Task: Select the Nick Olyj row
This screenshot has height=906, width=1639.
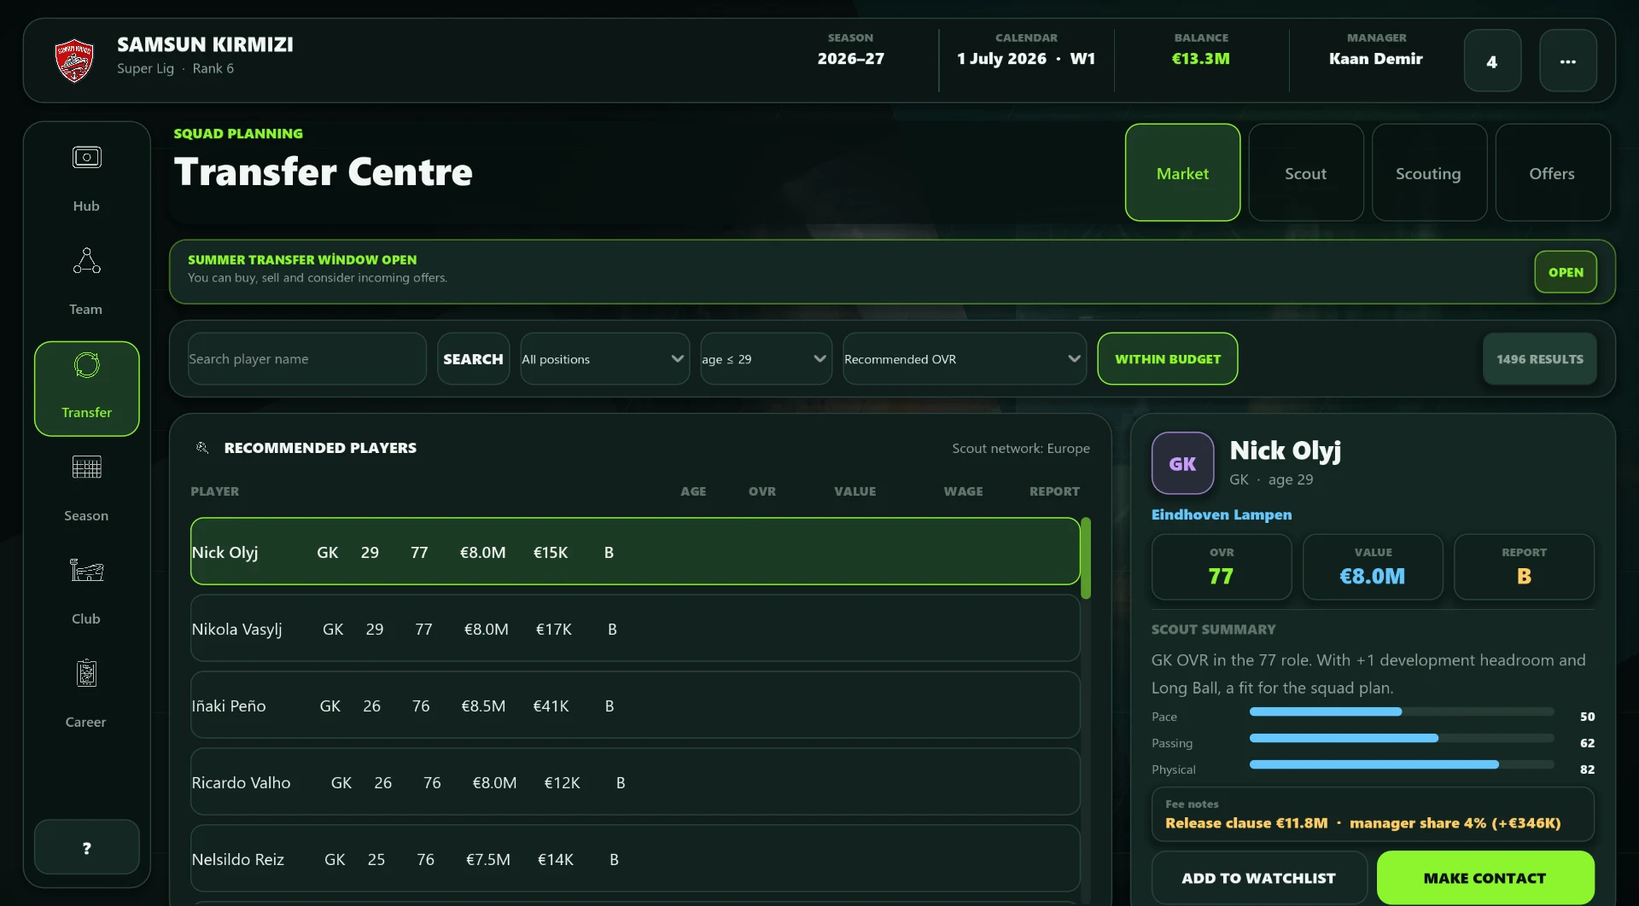Action: pyautogui.click(x=635, y=551)
